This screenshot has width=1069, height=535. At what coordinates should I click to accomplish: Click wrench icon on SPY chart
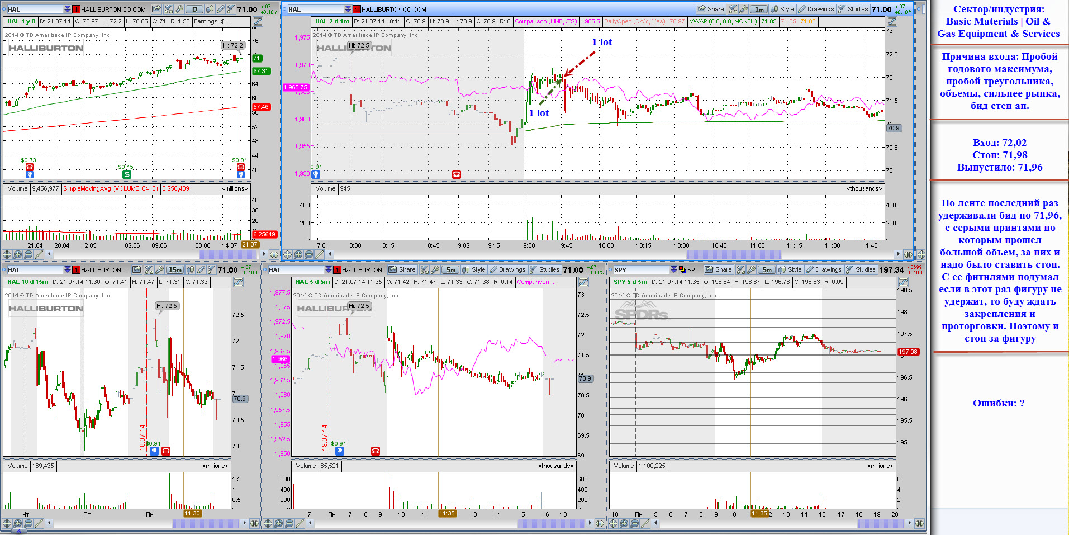pyautogui.click(x=753, y=270)
